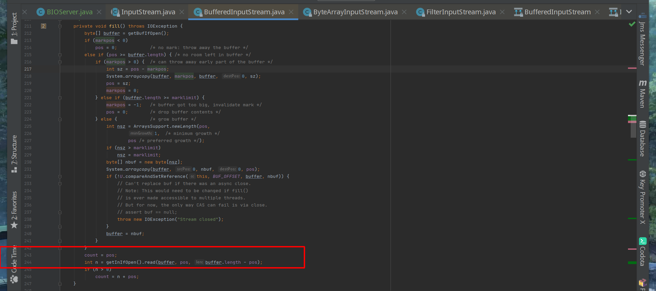
Task: Click getInIfOpen() on line 244
Action: point(122,262)
